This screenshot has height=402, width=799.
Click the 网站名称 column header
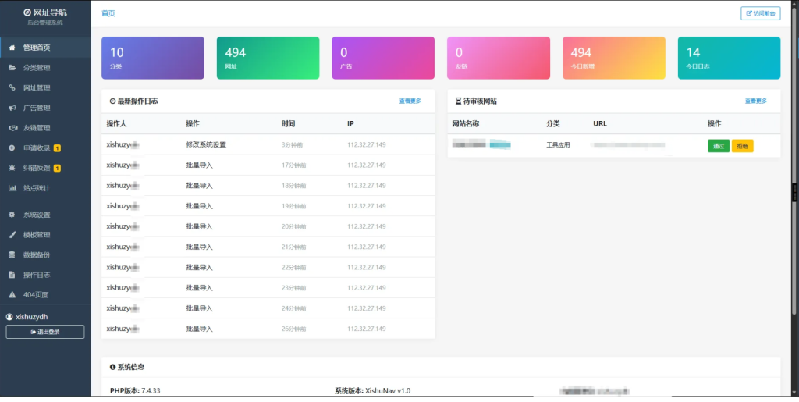coord(465,124)
